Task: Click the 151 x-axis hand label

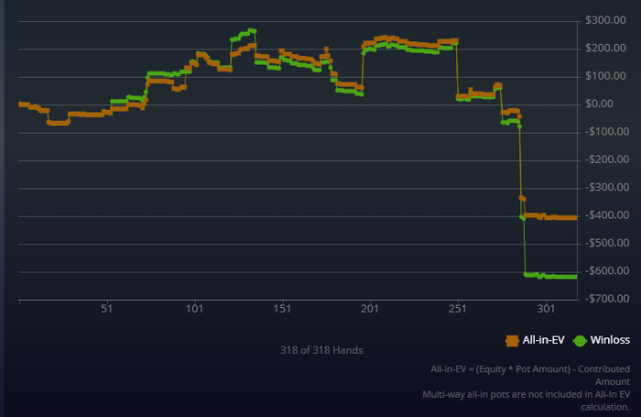Action: (x=282, y=309)
